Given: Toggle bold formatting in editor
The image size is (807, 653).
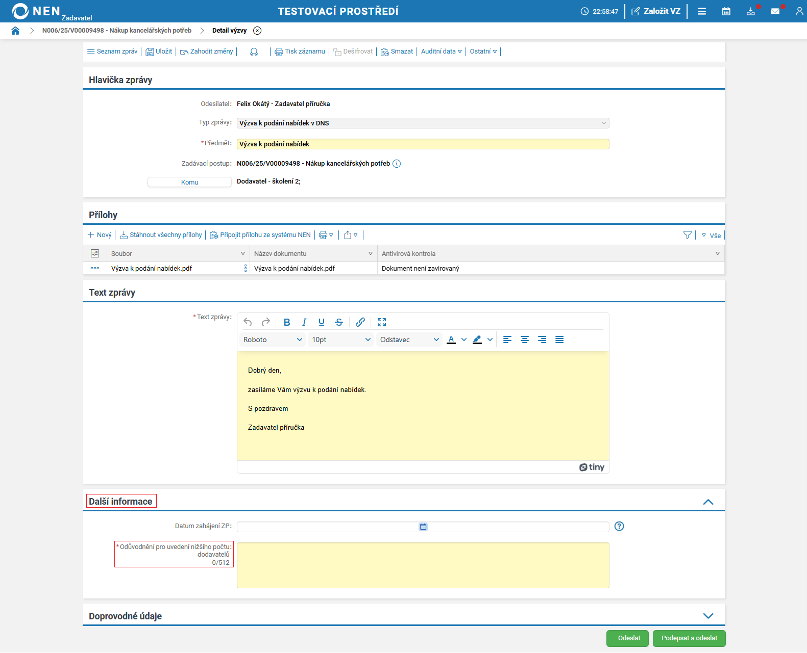Looking at the screenshot, I should [287, 322].
